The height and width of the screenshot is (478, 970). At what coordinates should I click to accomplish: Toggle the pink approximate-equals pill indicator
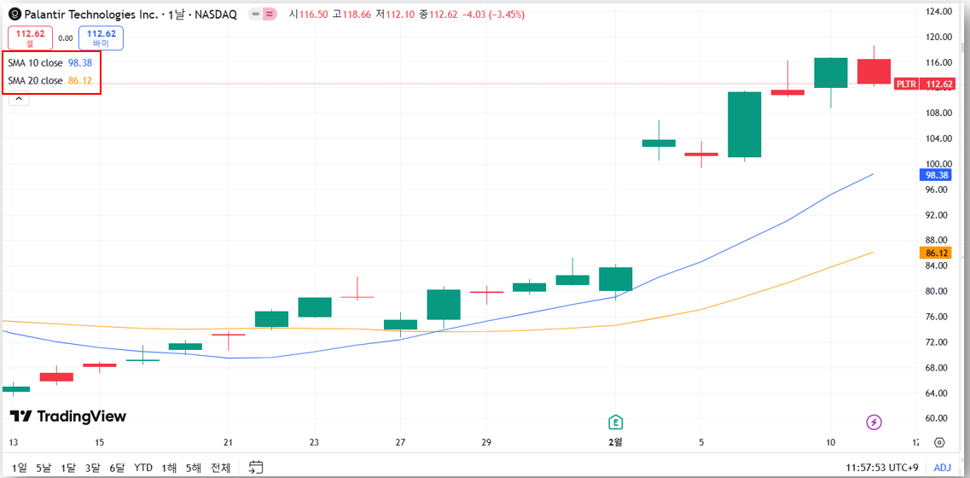pos(269,15)
